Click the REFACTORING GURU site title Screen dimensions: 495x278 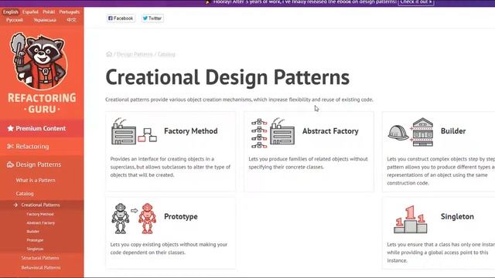[x=42, y=103]
